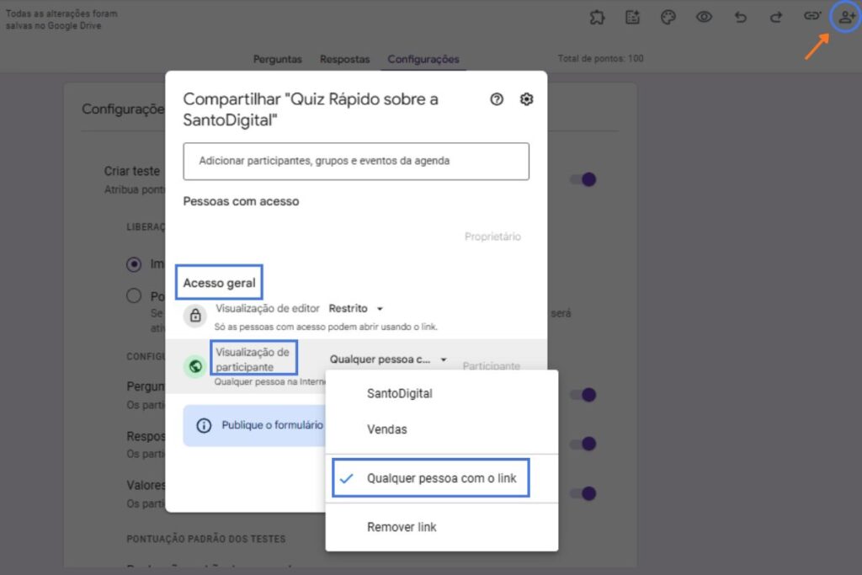Open sharing with the person-add icon

(844, 17)
